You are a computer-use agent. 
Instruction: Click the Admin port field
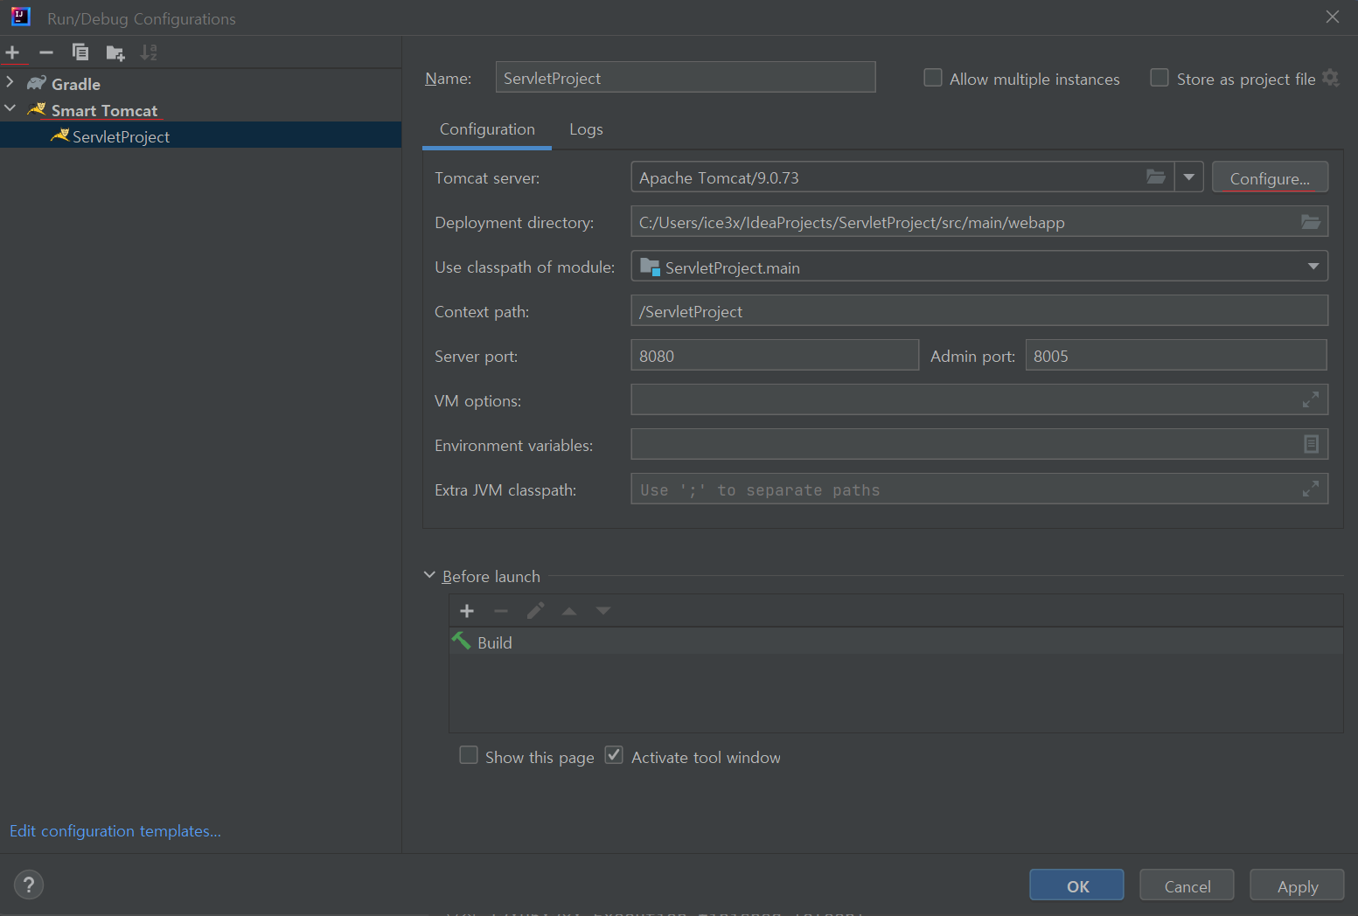(1176, 355)
